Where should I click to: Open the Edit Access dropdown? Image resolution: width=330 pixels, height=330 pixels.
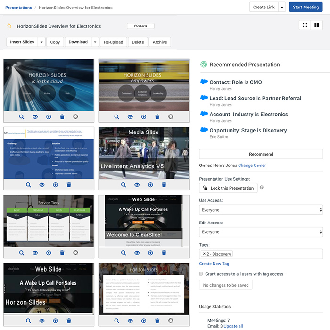[261, 232]
